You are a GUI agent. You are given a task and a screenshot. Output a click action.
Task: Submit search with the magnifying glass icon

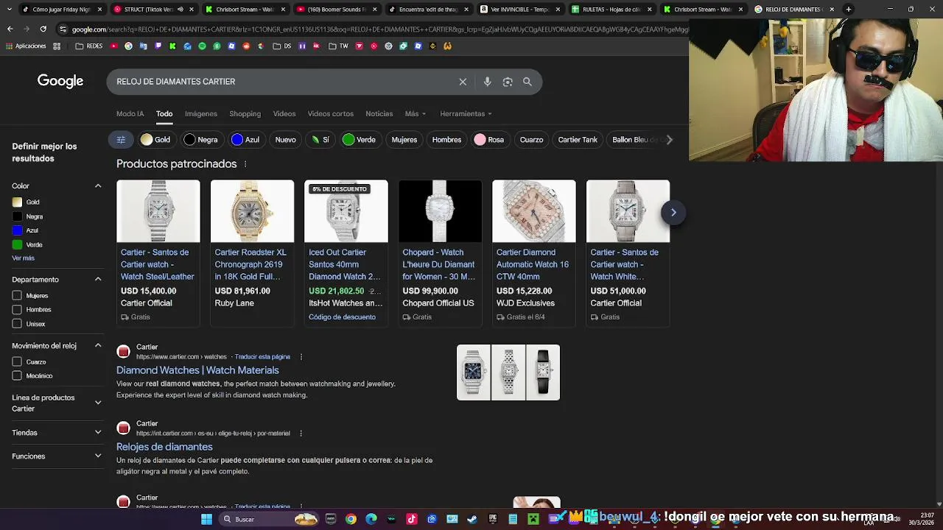point(527,82)
